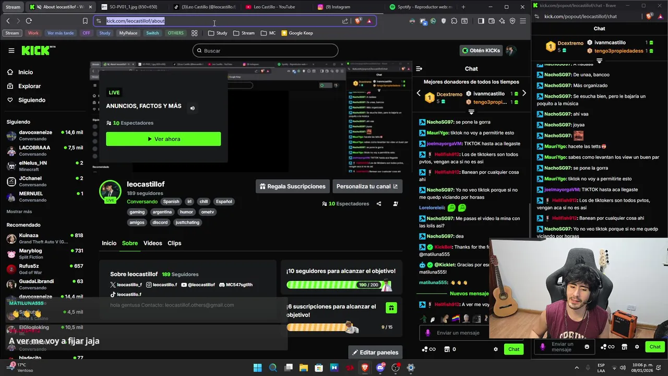Viewport: 668px width, 376px height.
Task: Click message input in popout chat
Action: point(564,347)
